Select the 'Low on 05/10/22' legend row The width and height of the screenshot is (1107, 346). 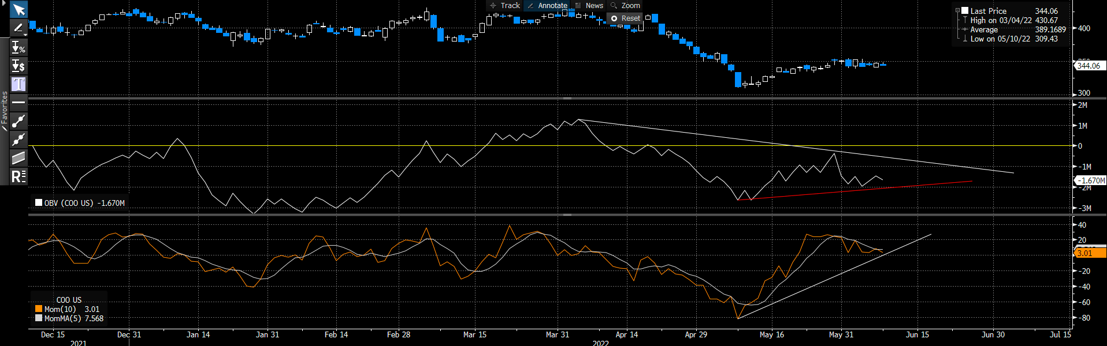click(1015, 39)
